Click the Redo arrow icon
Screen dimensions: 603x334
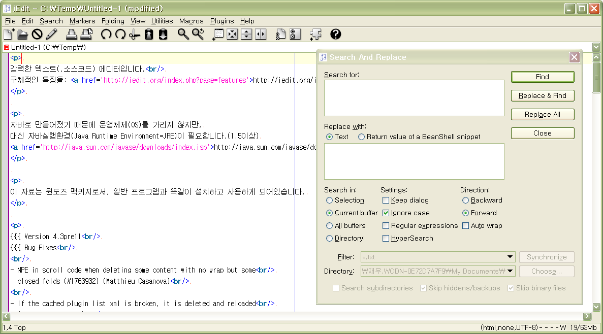[x=120, y=34]
